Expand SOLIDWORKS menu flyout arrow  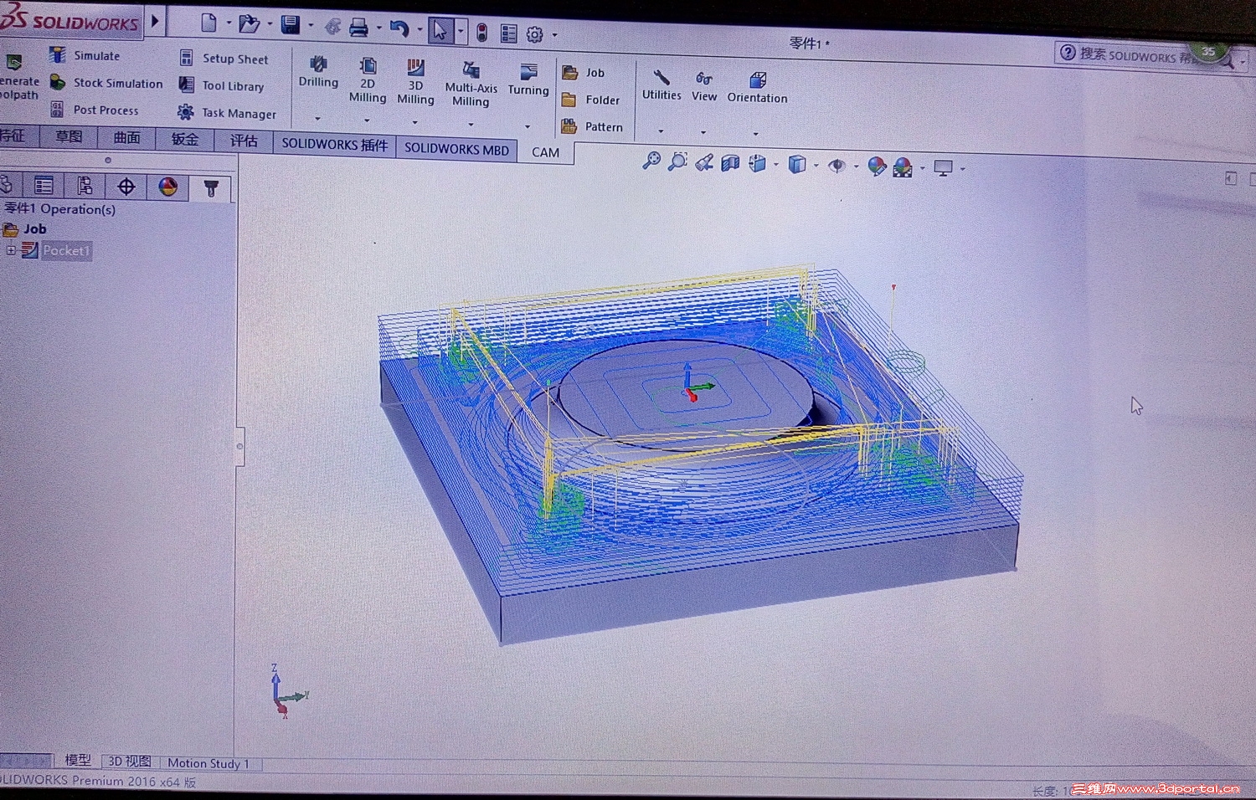[155, 21]
